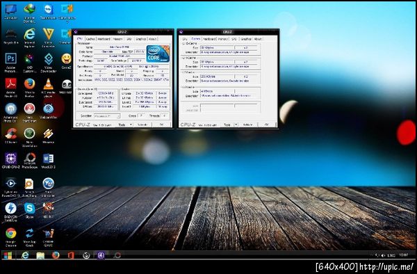Launch CCleaner from the desktop

(10, 136)
